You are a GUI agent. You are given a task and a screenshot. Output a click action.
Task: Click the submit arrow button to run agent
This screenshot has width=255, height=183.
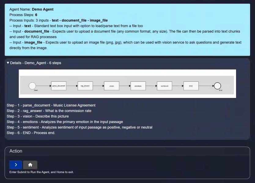click(x=16, y=165)
